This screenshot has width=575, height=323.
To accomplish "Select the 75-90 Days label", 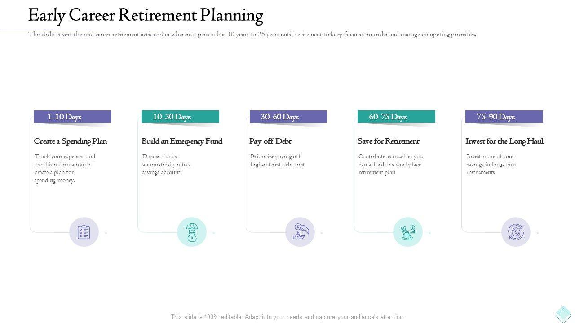I will [496, 117].
